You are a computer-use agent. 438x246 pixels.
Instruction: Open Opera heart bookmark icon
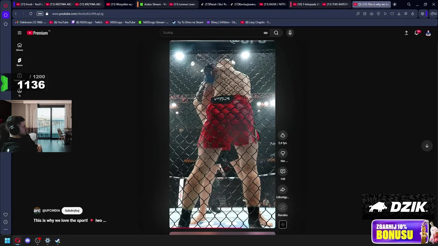[x=392, y=14]
